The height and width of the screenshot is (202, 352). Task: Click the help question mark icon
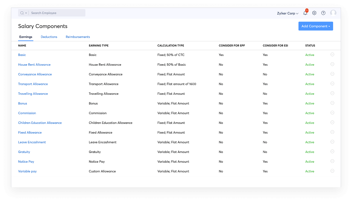pos(323,13)
